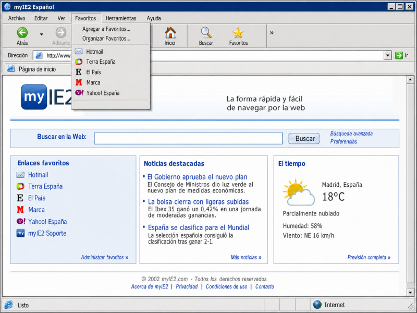Expand the toolbar overflow chevron

click(x=272, y=33)
